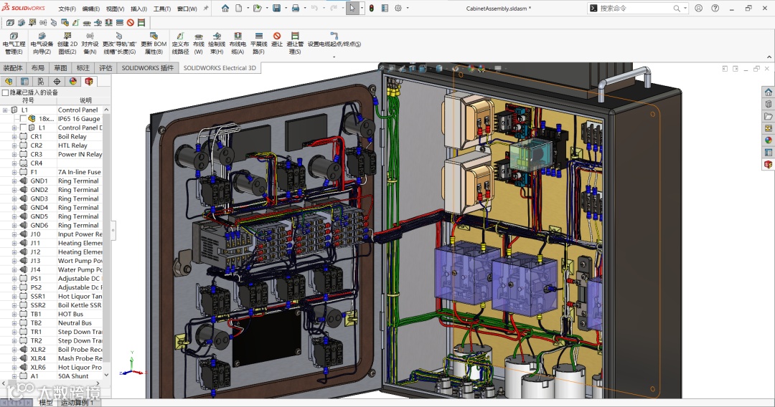Click the print icon in the title bar

pyautogui.click(x=295, y=9)
